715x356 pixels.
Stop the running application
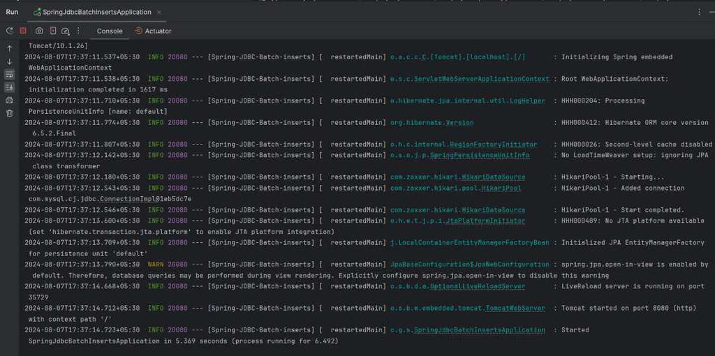[23, 31]
